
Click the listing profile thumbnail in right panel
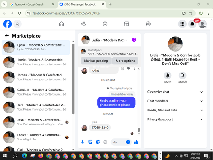[x=175, y=44]
